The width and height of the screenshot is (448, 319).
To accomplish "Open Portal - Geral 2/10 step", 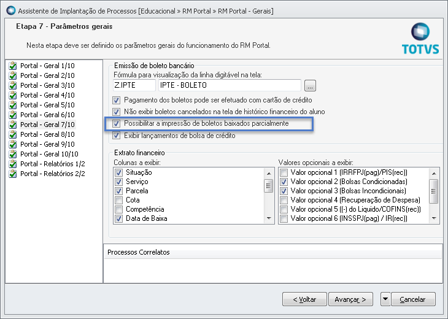I will 47,75.
